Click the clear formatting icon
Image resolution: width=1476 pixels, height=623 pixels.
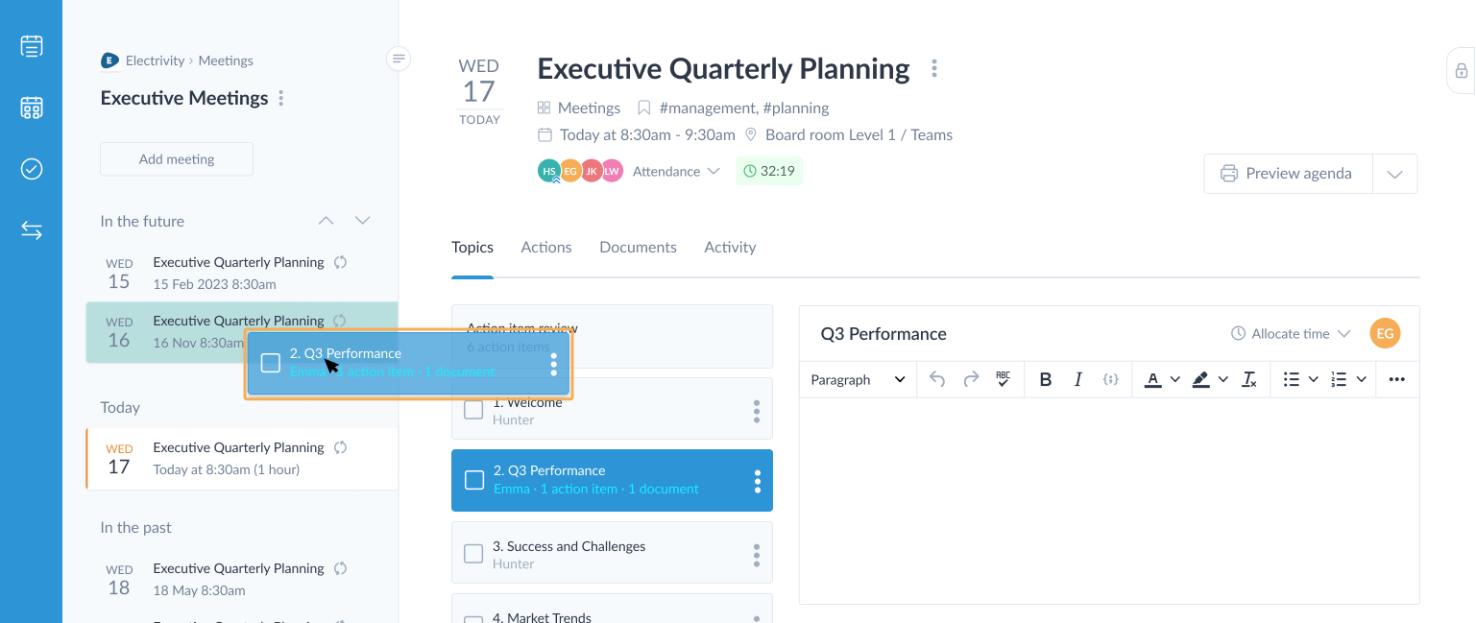pyautogui.click(x=1248, y=379)
